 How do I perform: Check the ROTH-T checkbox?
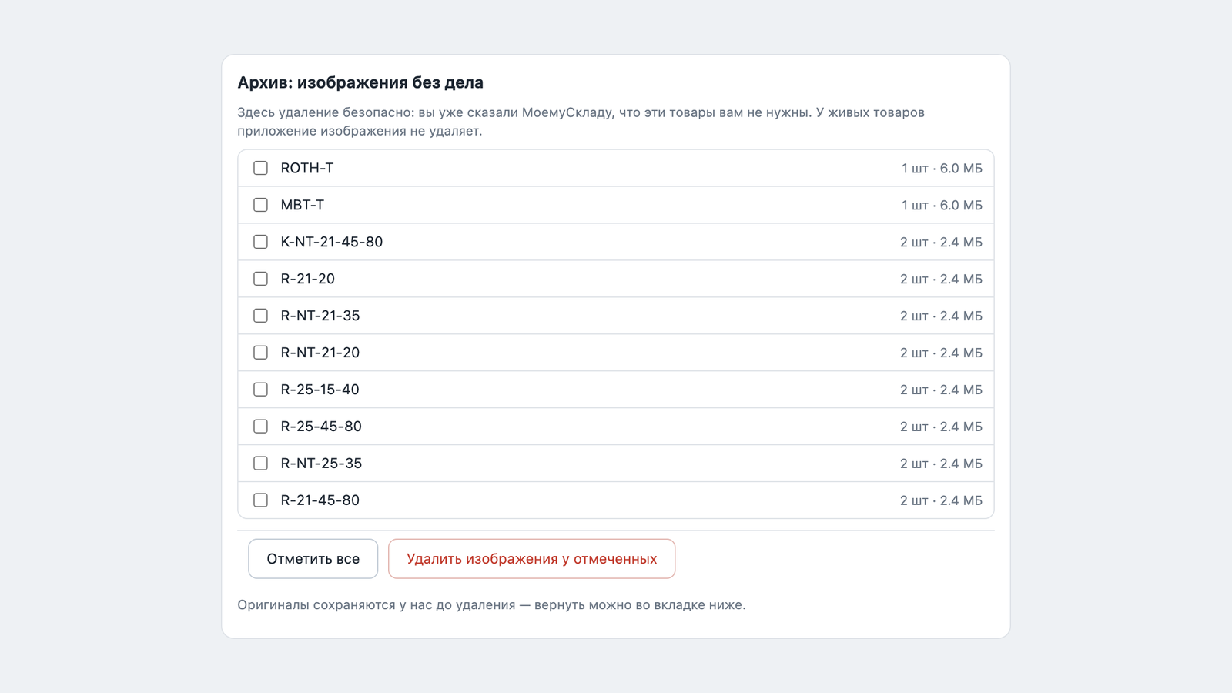pos(260,168)
